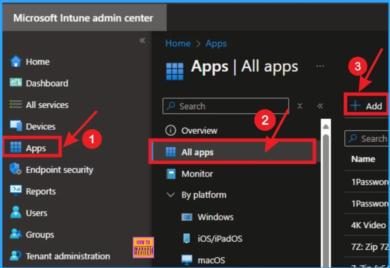The width and height of the screenshot is (390, 268).
Task: Click the Home house icon in sidebar
Action: [16, 61]
